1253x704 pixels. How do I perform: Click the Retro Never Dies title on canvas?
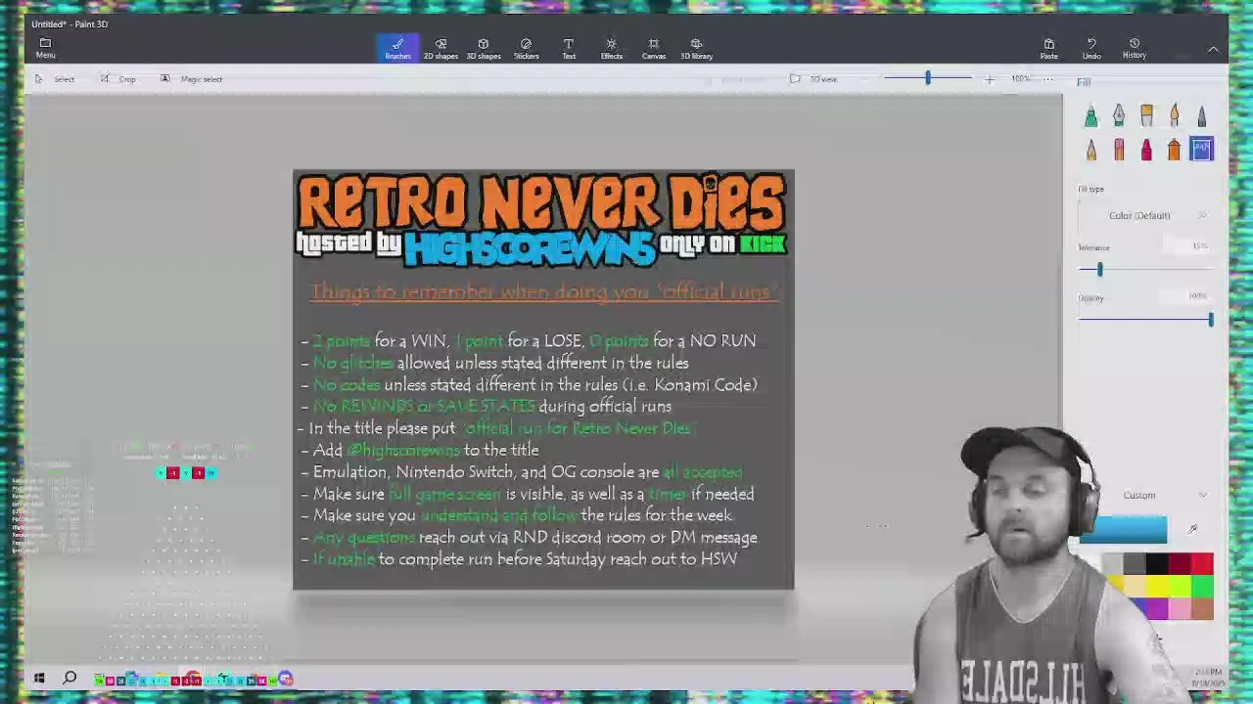click(x=542, y=202)
